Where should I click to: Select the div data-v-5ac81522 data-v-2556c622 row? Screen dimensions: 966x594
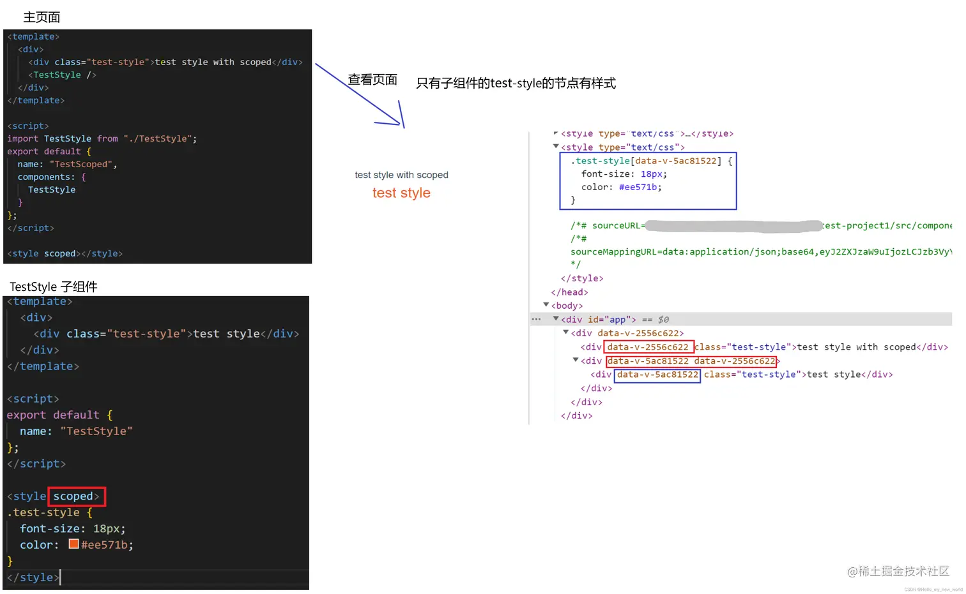click(x=680, y=361)
